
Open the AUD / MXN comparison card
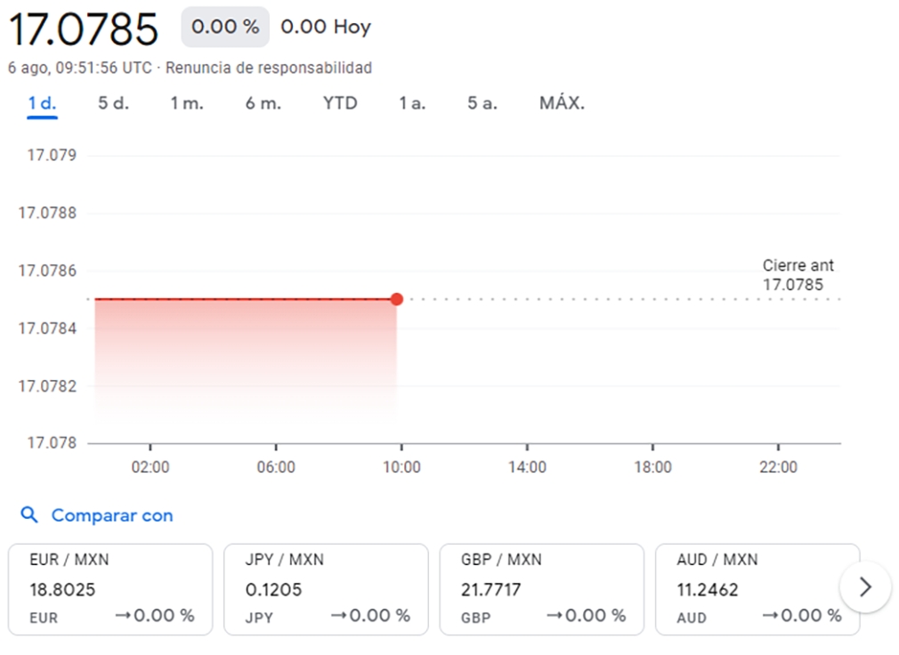click(x=757, y=589)
